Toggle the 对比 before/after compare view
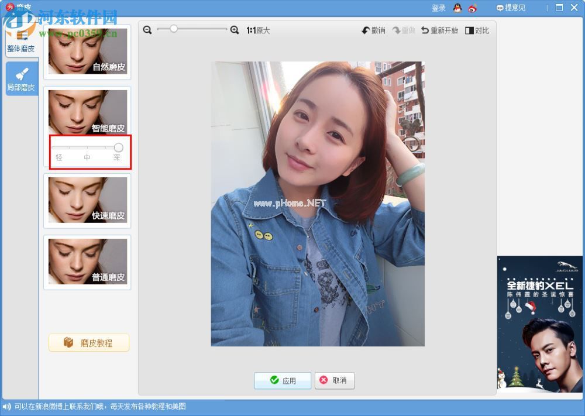 (477, 30)
